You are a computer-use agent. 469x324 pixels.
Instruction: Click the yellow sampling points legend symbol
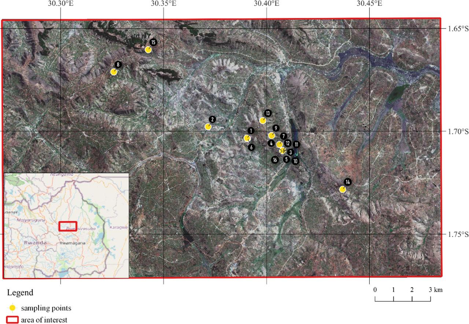click(12, 308)
